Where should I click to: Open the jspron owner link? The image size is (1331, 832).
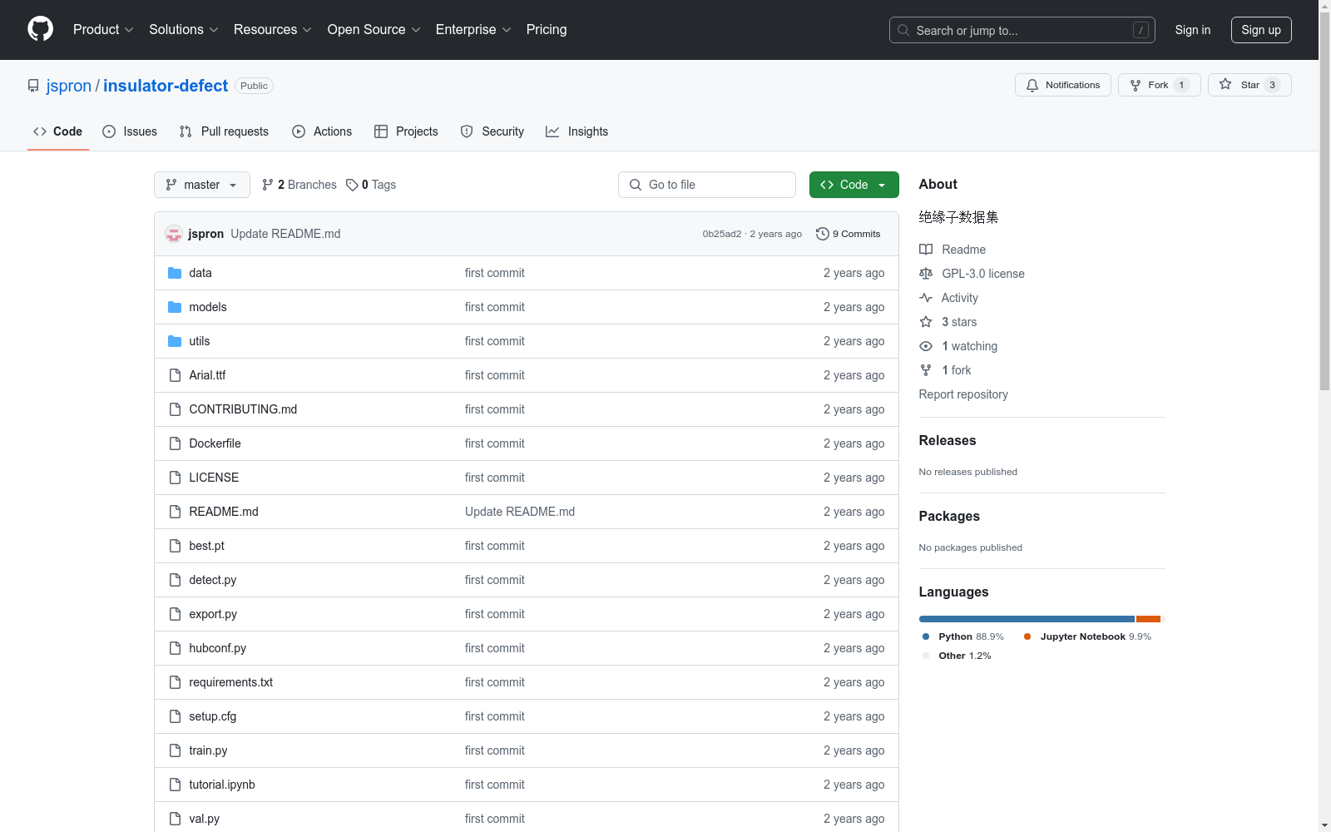coord(69,86)
